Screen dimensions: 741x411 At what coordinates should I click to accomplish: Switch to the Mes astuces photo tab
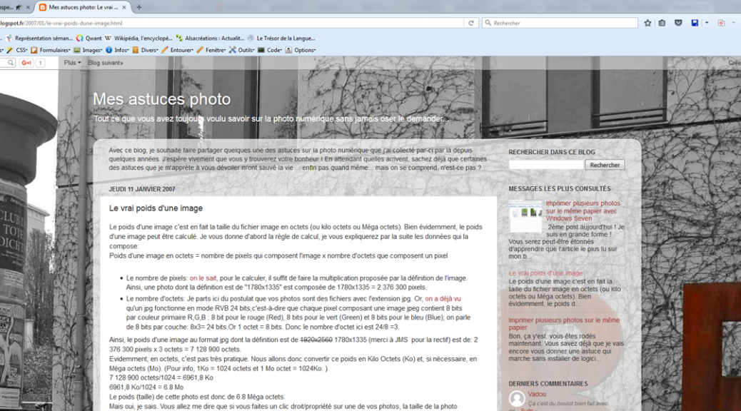point(82,7)
